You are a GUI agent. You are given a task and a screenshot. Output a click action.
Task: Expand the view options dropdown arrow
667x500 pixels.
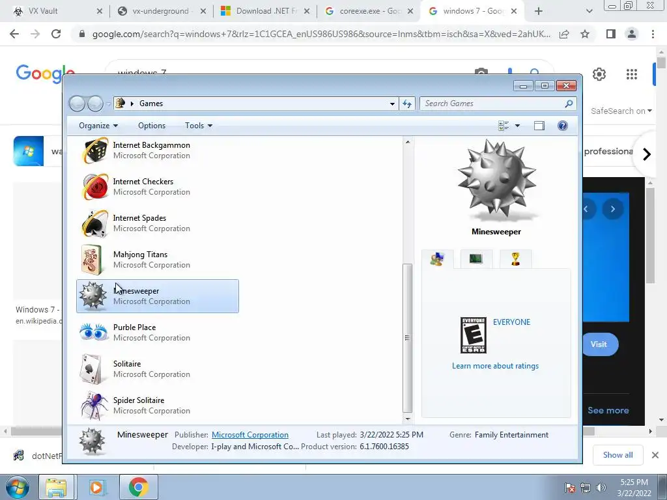517,126
